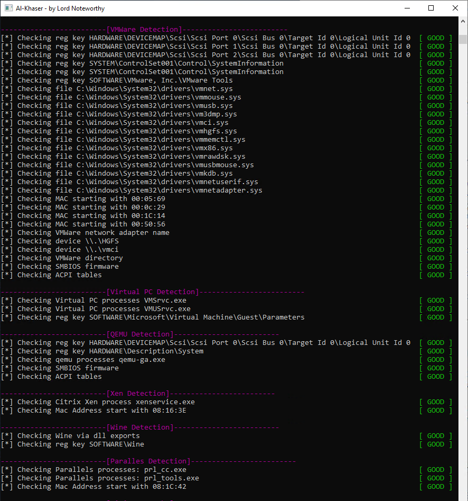
Task: Click the vm3dmp.sys file check line
Action: [119, 114]
